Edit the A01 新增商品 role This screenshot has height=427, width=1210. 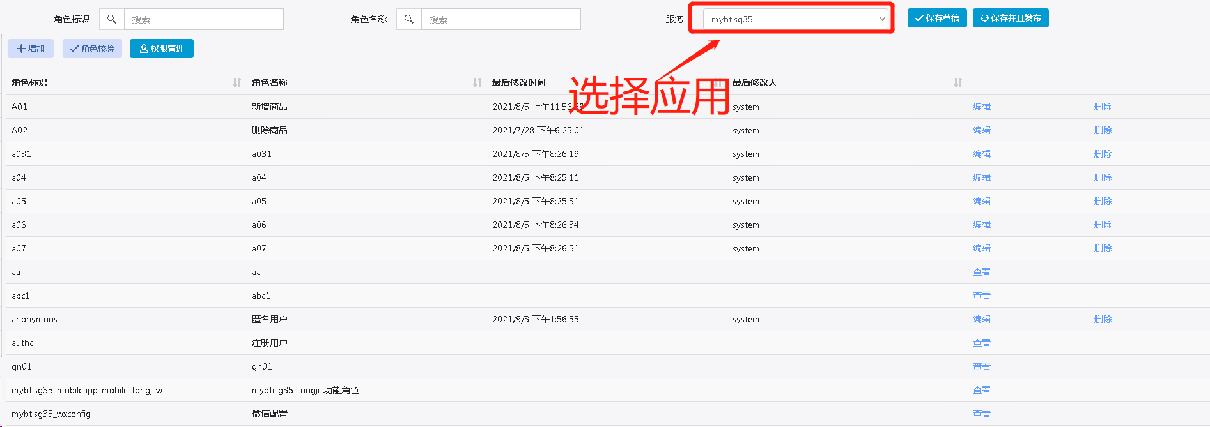[x=982, y=107]
